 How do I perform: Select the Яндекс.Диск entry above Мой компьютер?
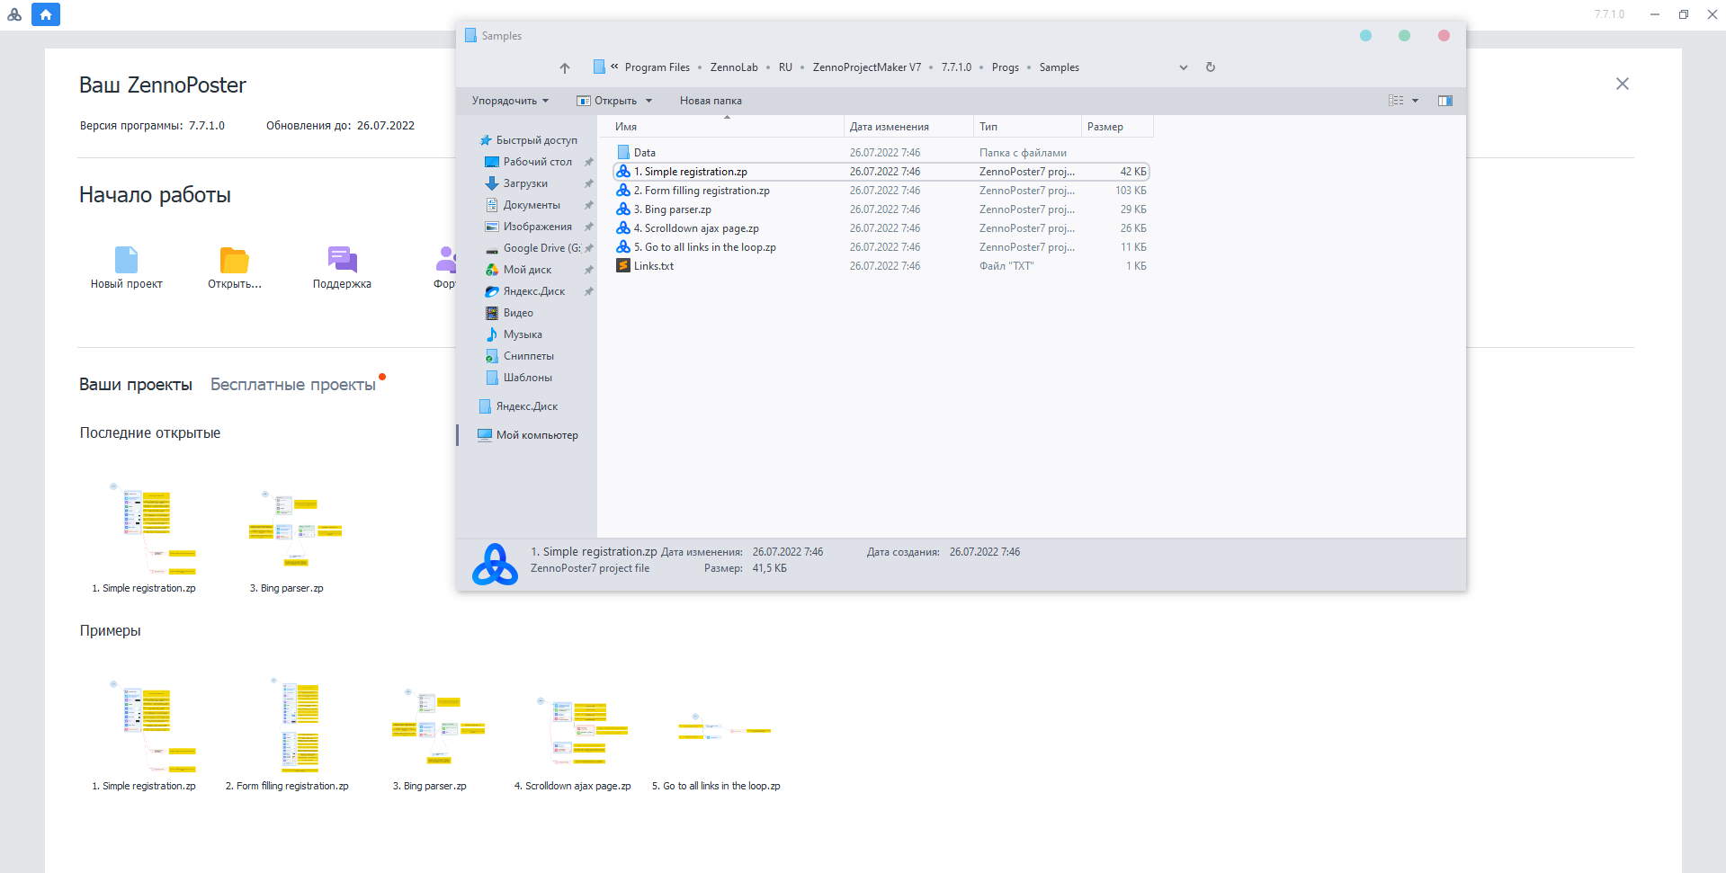point(527,406)
